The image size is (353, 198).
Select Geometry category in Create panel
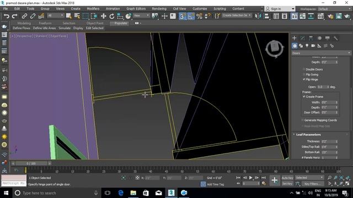tap(295, 46)
